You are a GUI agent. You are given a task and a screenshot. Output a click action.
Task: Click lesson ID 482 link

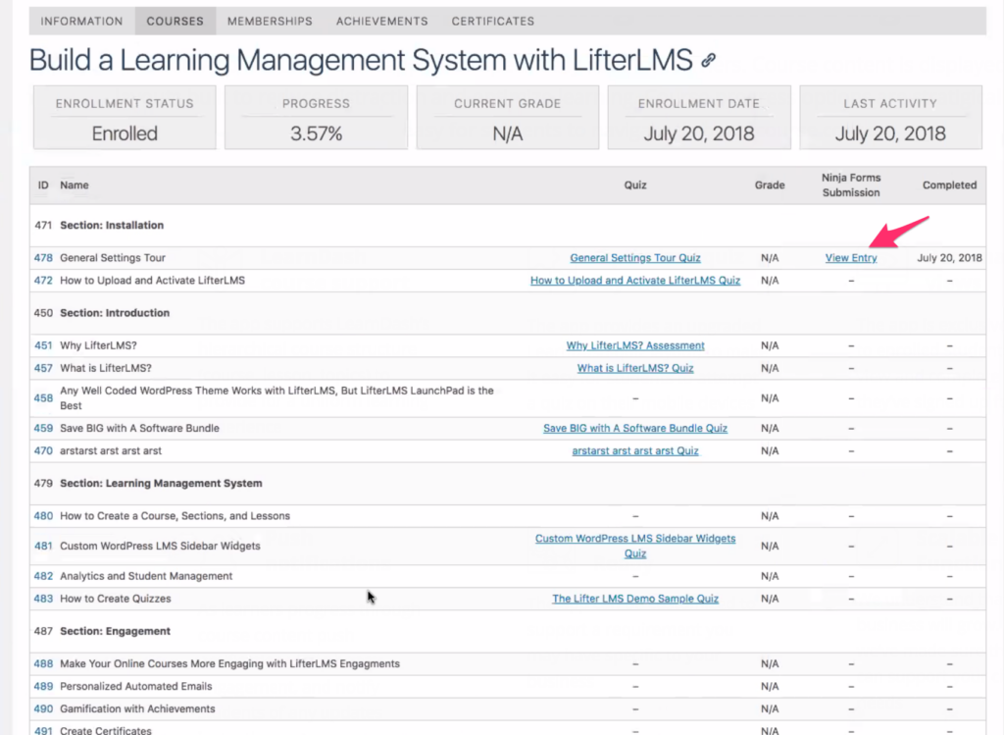(43, 576)
